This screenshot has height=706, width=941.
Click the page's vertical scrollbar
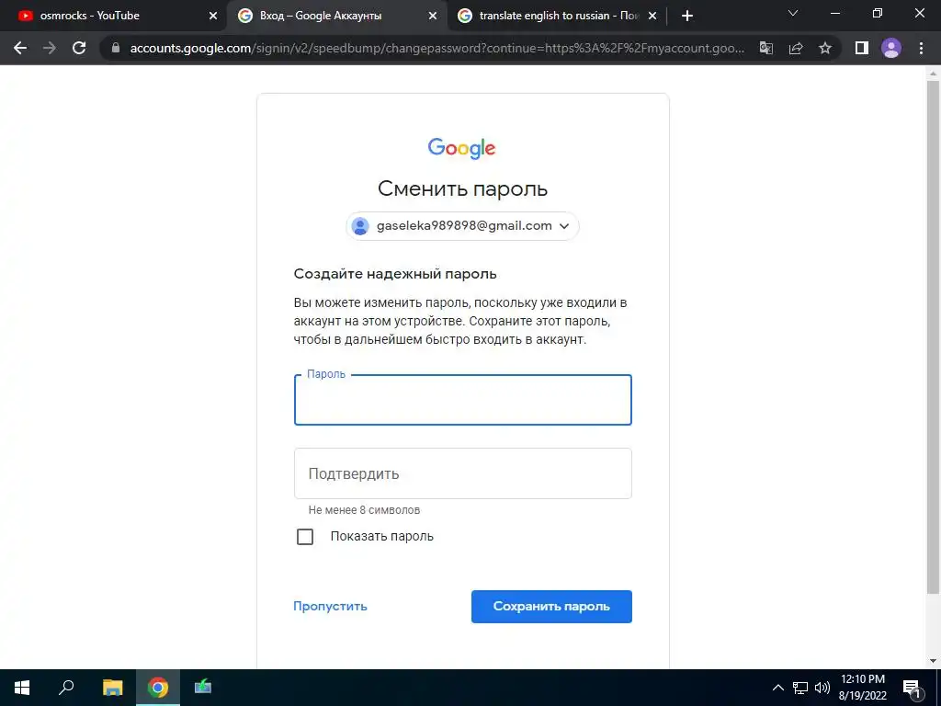(x=933, y=336)
